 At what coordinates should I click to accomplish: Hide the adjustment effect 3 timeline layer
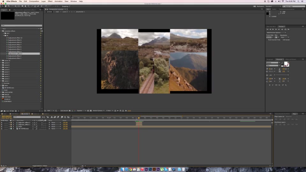tap(2, 122)
